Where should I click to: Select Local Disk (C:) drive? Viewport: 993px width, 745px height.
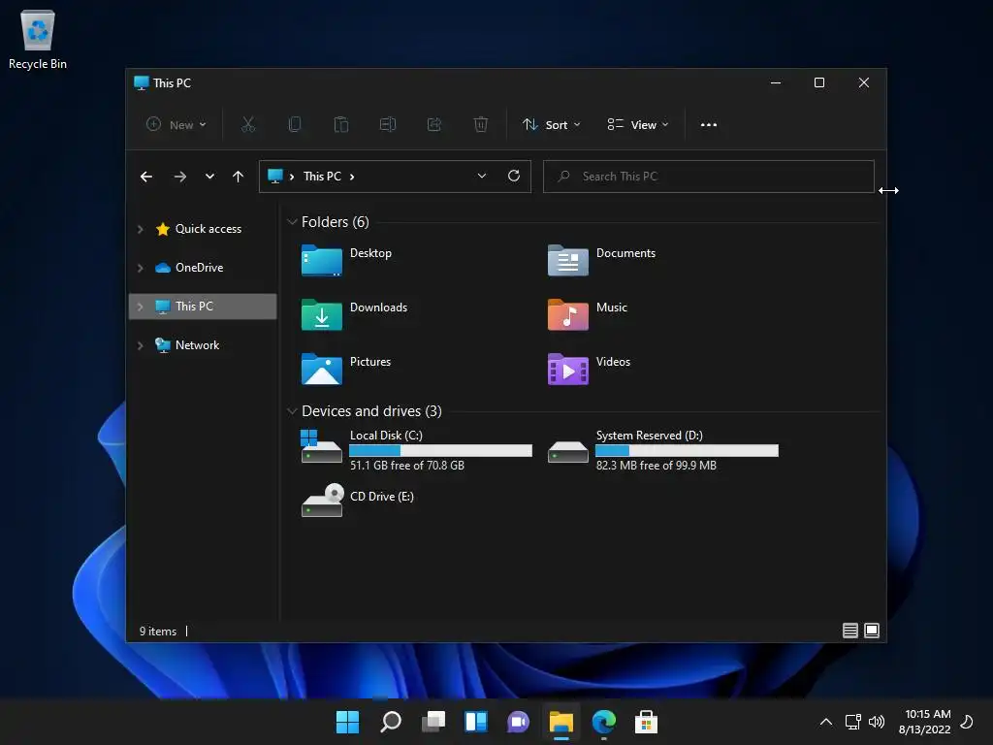(416, 450)
